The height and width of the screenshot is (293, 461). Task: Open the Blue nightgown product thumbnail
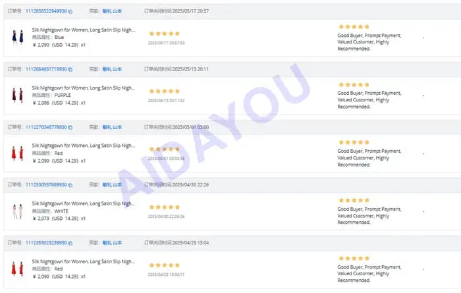18,37
